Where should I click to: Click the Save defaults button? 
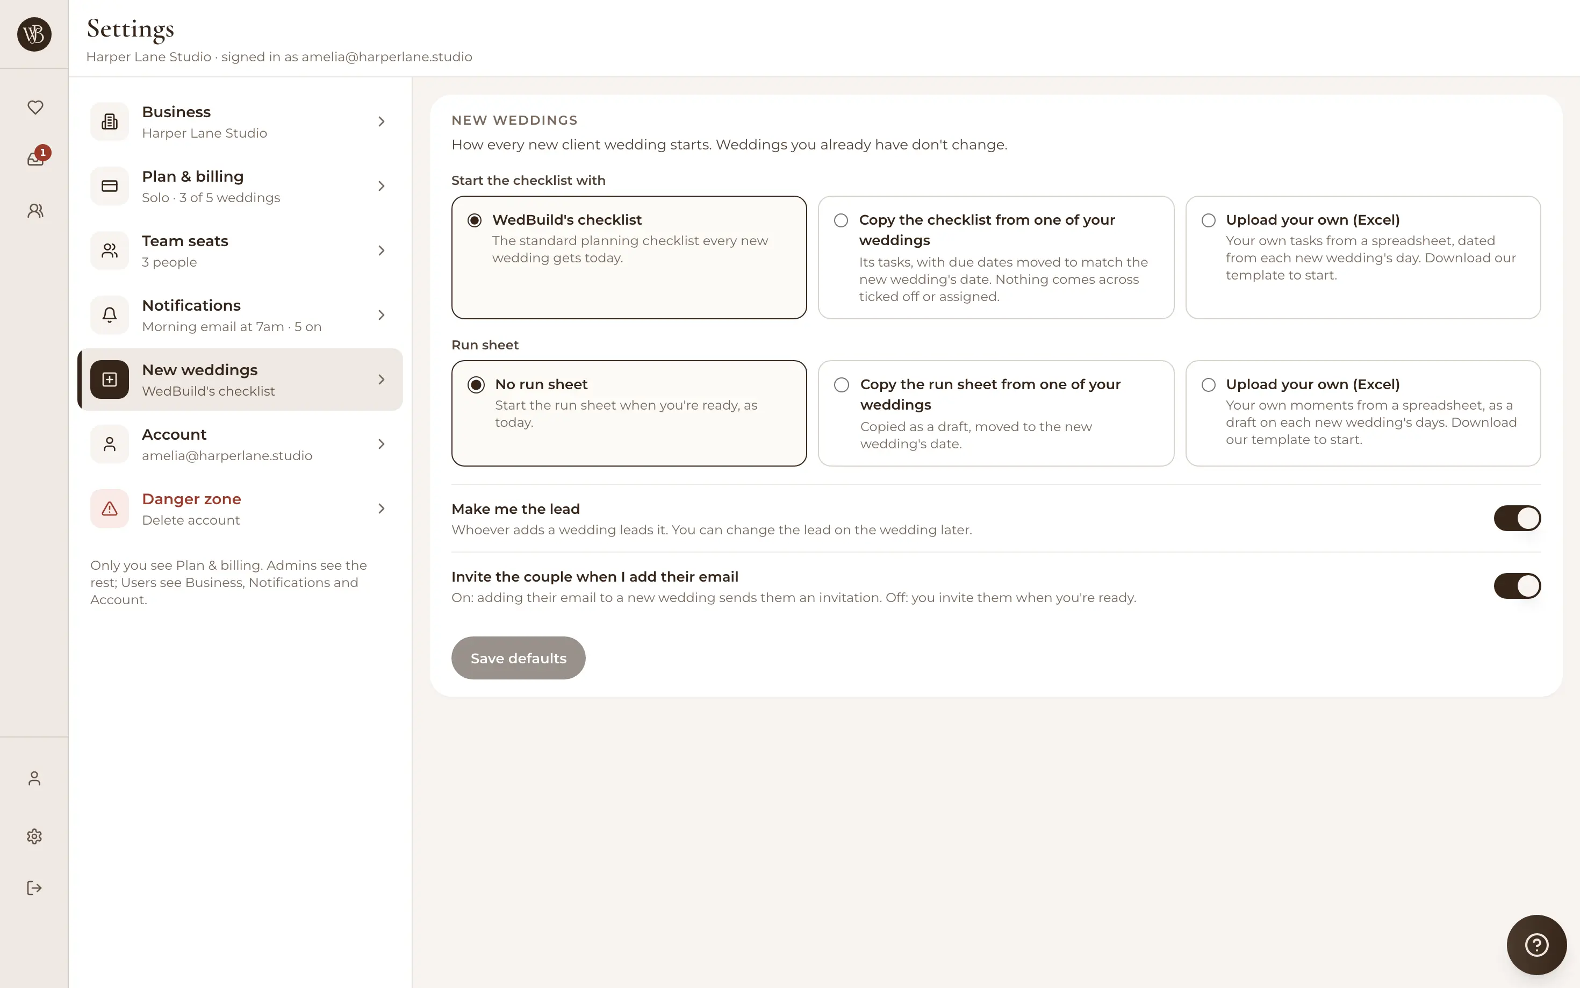tap(518, 658)
